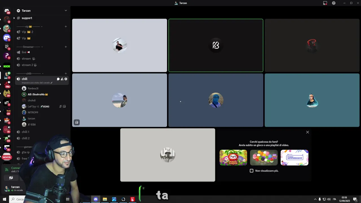The height and width of the screenshot is (203, 361).
Task: Click 'Imposta uno stato del canale' link
Action: point(36,83)
